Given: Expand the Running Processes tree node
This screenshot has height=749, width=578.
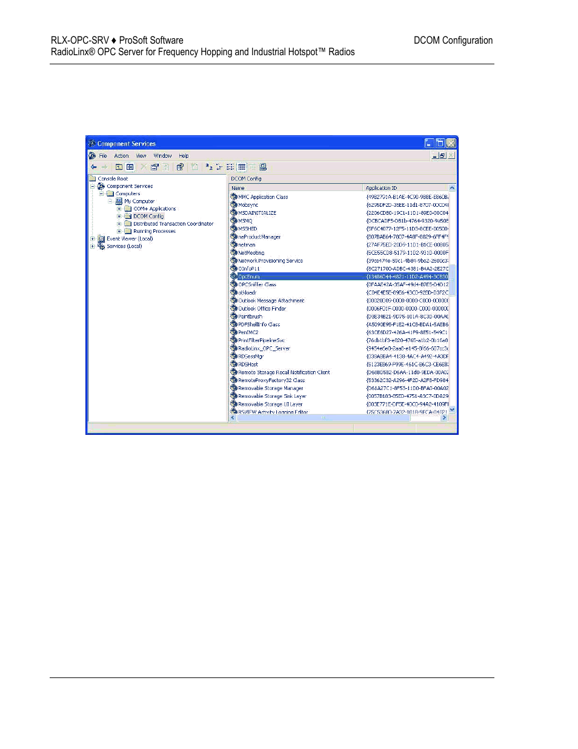Looking at the screenshot, I should point(119,231).
